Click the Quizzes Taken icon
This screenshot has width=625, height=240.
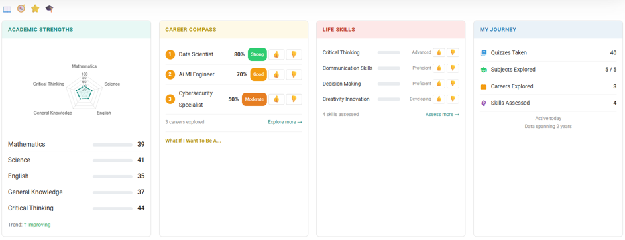(x=484, y=52)
